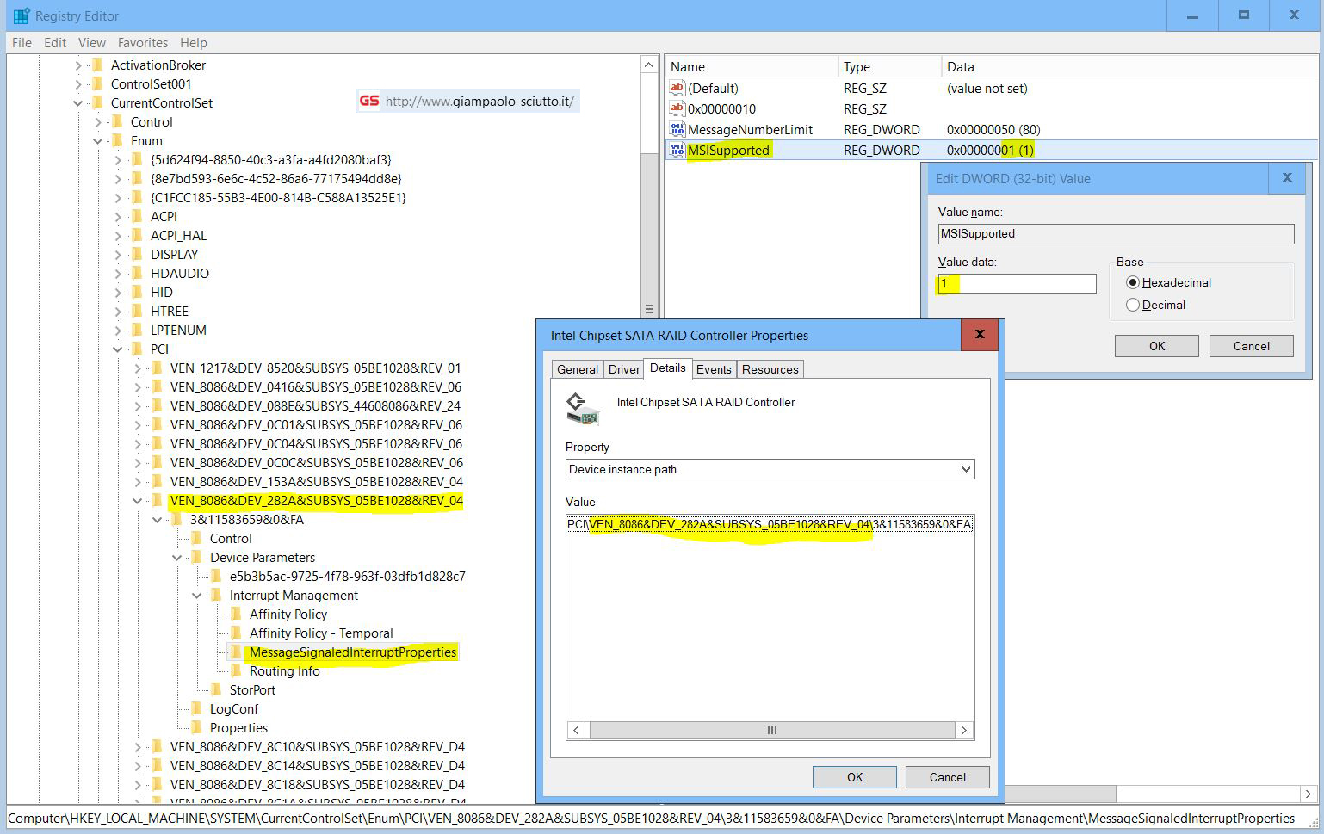The height and width of the screenshot is (834, 1324).
Task: Open the Help menu
Action: tap(194, 42)
